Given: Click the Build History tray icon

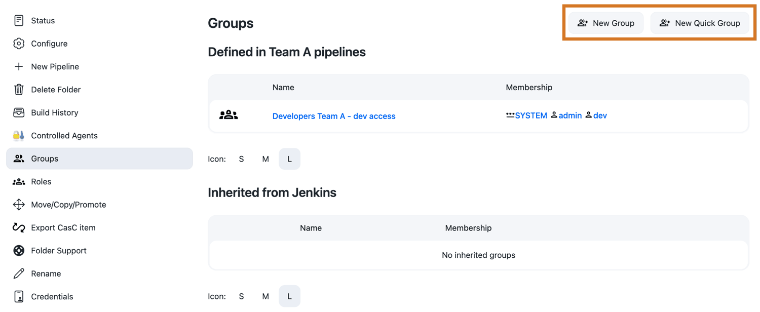Looking at the screenshot, I should (x=19, y=112).
